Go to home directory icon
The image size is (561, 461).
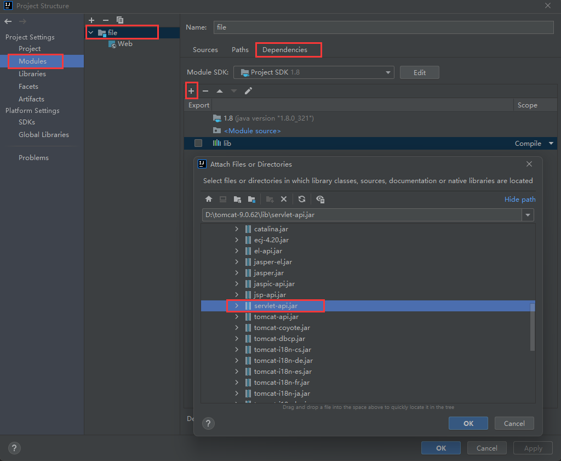209,199
